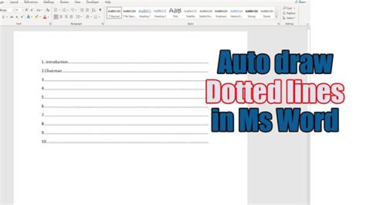Apply paragraph shading color
The height and width of the screenshot is (205, 366).
[x=87, y=17]
